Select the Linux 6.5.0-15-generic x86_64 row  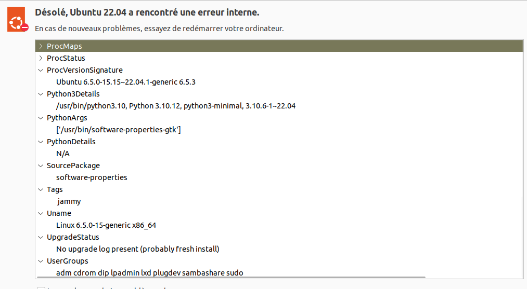coord(106,225)
